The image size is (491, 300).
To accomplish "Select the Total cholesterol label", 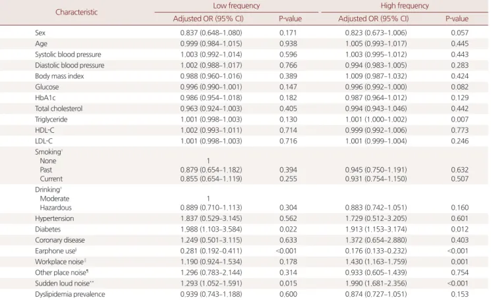I will (x=59, y=109).
